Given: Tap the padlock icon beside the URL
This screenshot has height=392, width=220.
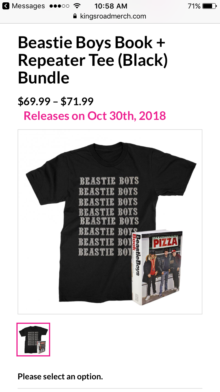Looking at the screenshot, I should [75, 16].
